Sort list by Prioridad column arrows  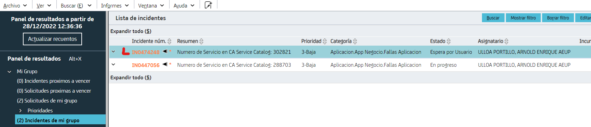point(325,42)
